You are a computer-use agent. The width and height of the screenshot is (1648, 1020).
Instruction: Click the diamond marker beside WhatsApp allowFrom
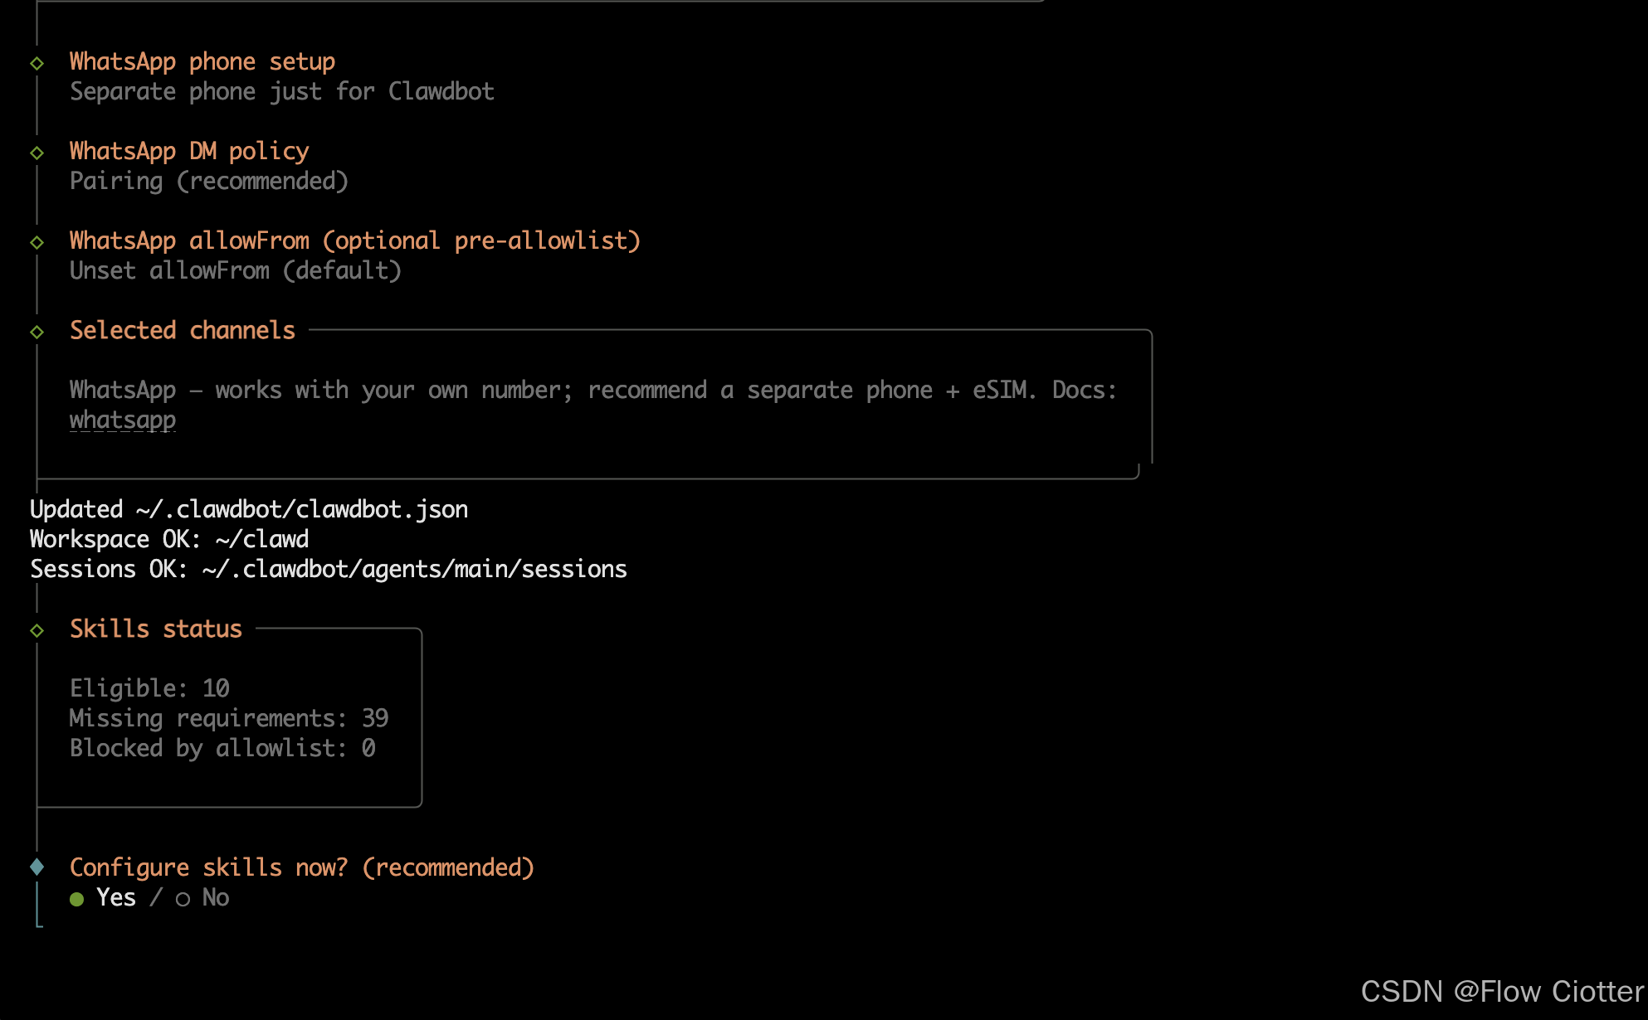pos(37,242)
